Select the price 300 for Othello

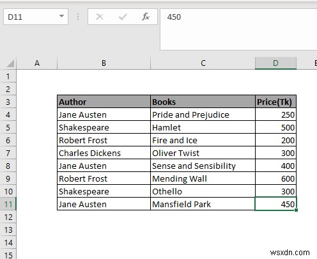coord(275,191)
